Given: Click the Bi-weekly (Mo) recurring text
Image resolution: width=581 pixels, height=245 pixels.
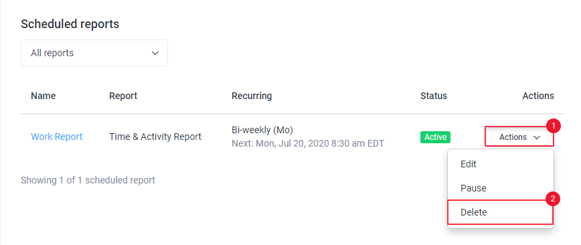Looking at the screenshot, I should click(x=262, y=130).
